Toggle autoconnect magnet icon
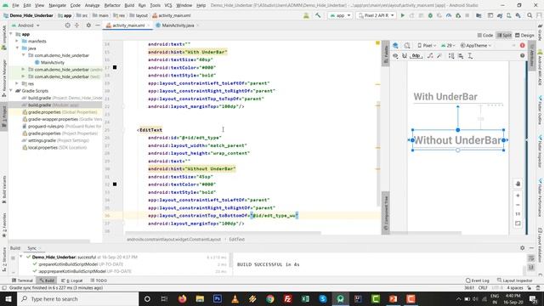 [405, 56]
